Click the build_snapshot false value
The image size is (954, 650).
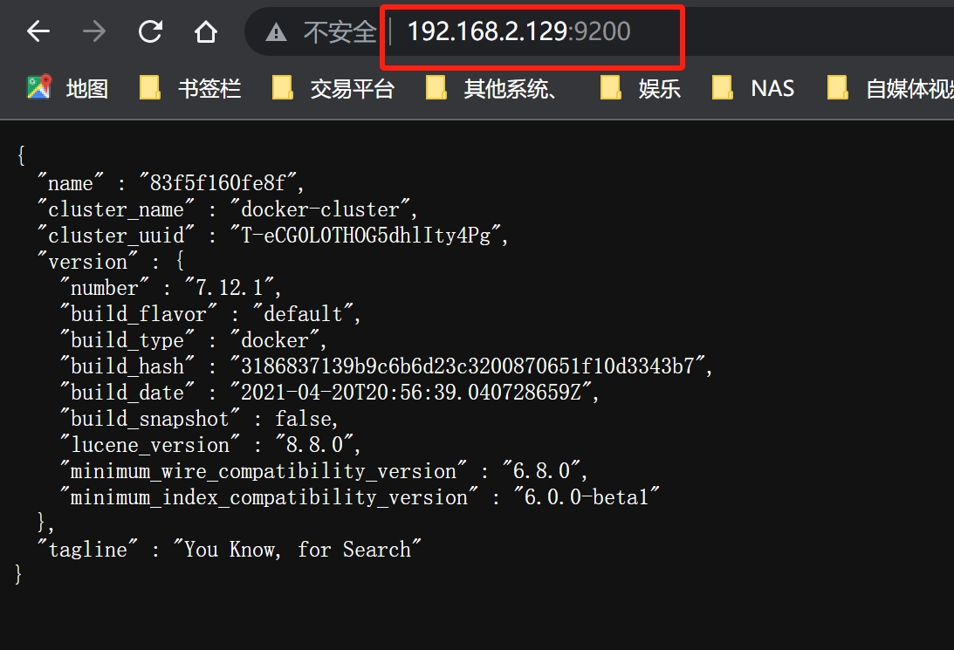(x=303, y=418)
